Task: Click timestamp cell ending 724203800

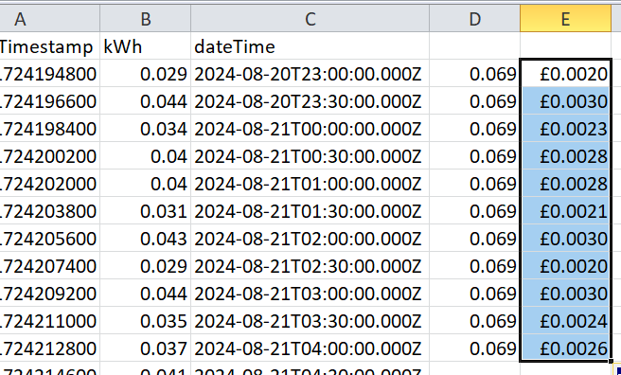Action: coord(49,211)
